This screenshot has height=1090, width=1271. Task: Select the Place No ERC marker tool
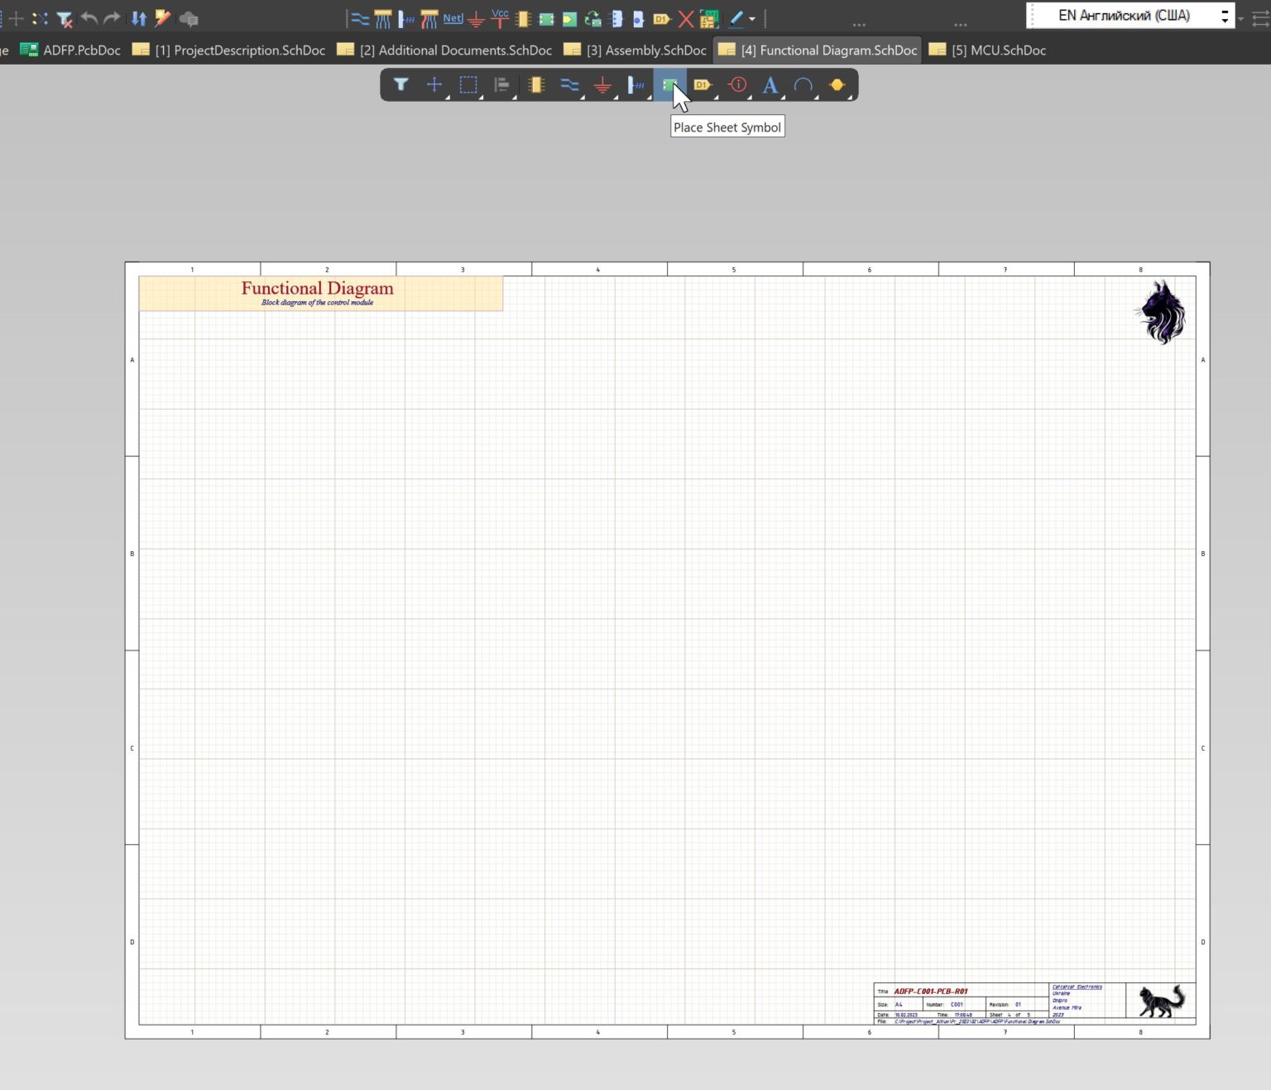pyautogui.click(x=686, y=17)
